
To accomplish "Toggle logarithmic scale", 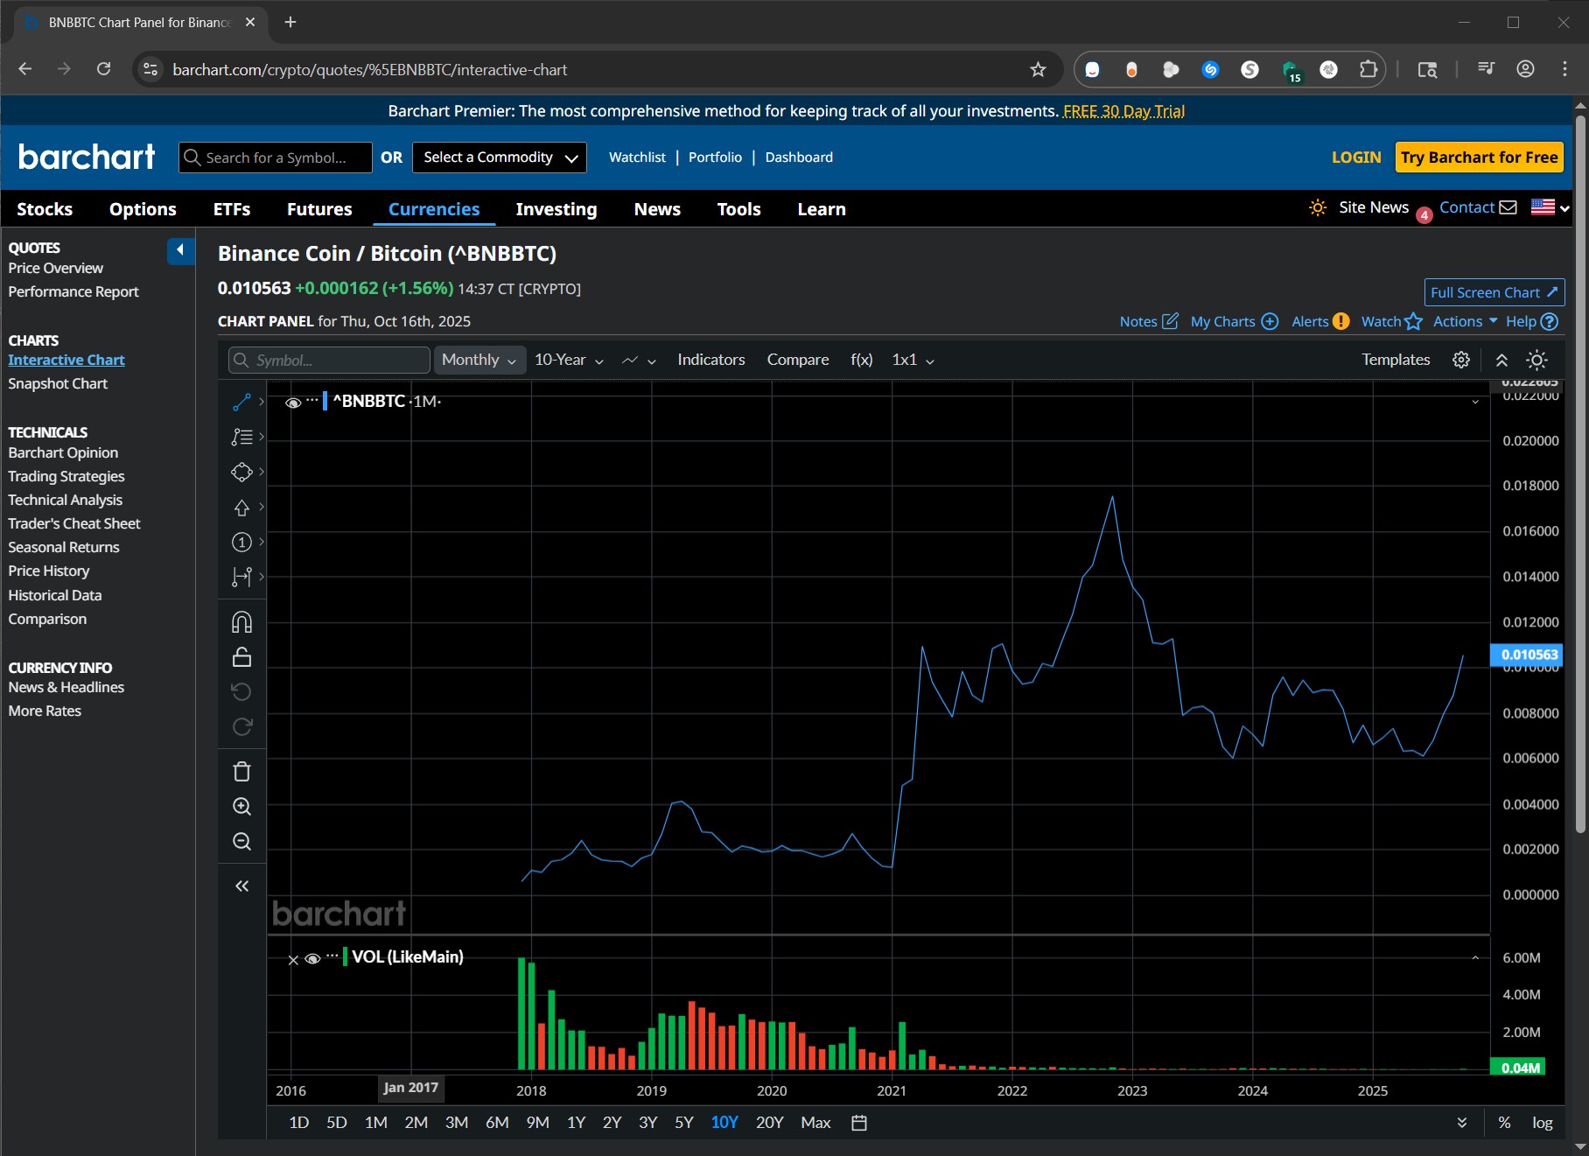I will [1542, 1123].
